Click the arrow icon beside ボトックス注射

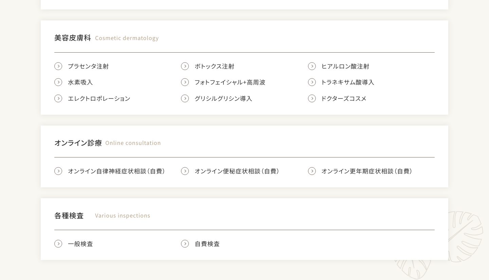point(185,66)
